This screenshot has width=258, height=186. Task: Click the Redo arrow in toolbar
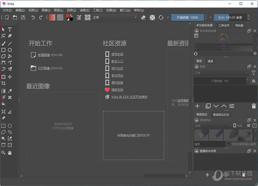(x=41, y=18)
